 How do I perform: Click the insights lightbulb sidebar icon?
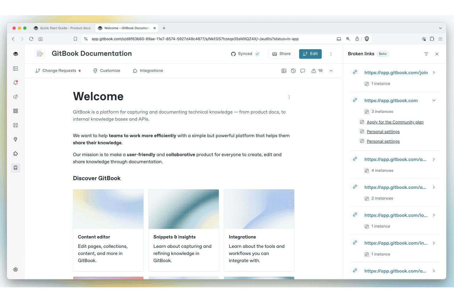click(16, 139)
